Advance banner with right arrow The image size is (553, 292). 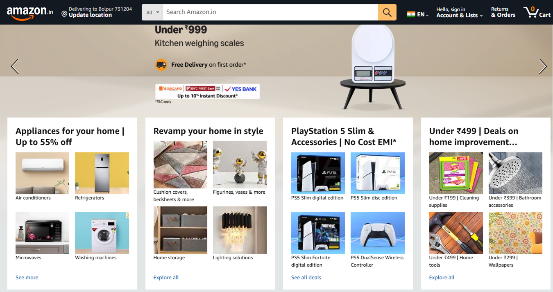click(543, 66)
